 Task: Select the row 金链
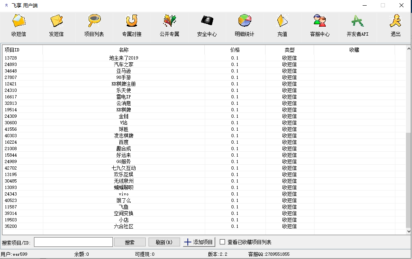(204, 116)
